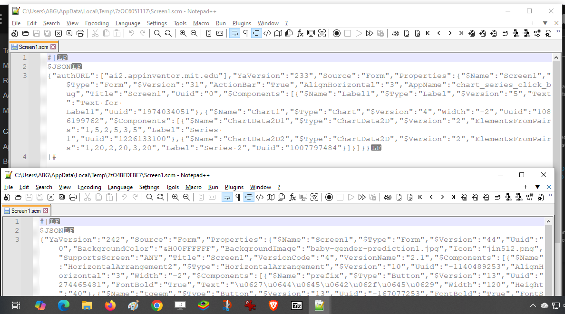Toggle Word wrap in upper window toolbar
Screen dimensions: 565x314
234,33
